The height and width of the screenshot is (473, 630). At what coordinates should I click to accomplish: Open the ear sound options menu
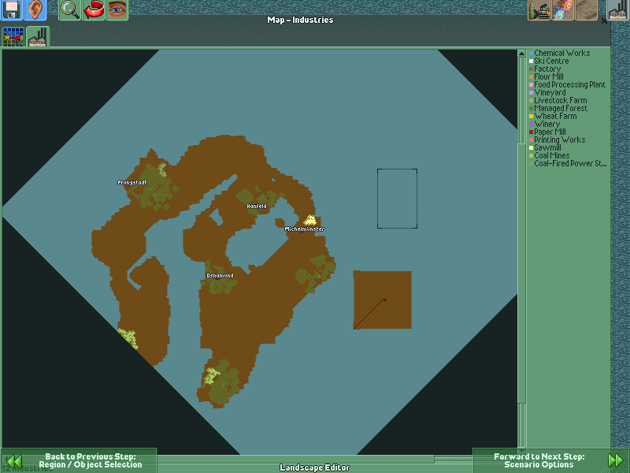pyautogui.click(x=35, y=9)
